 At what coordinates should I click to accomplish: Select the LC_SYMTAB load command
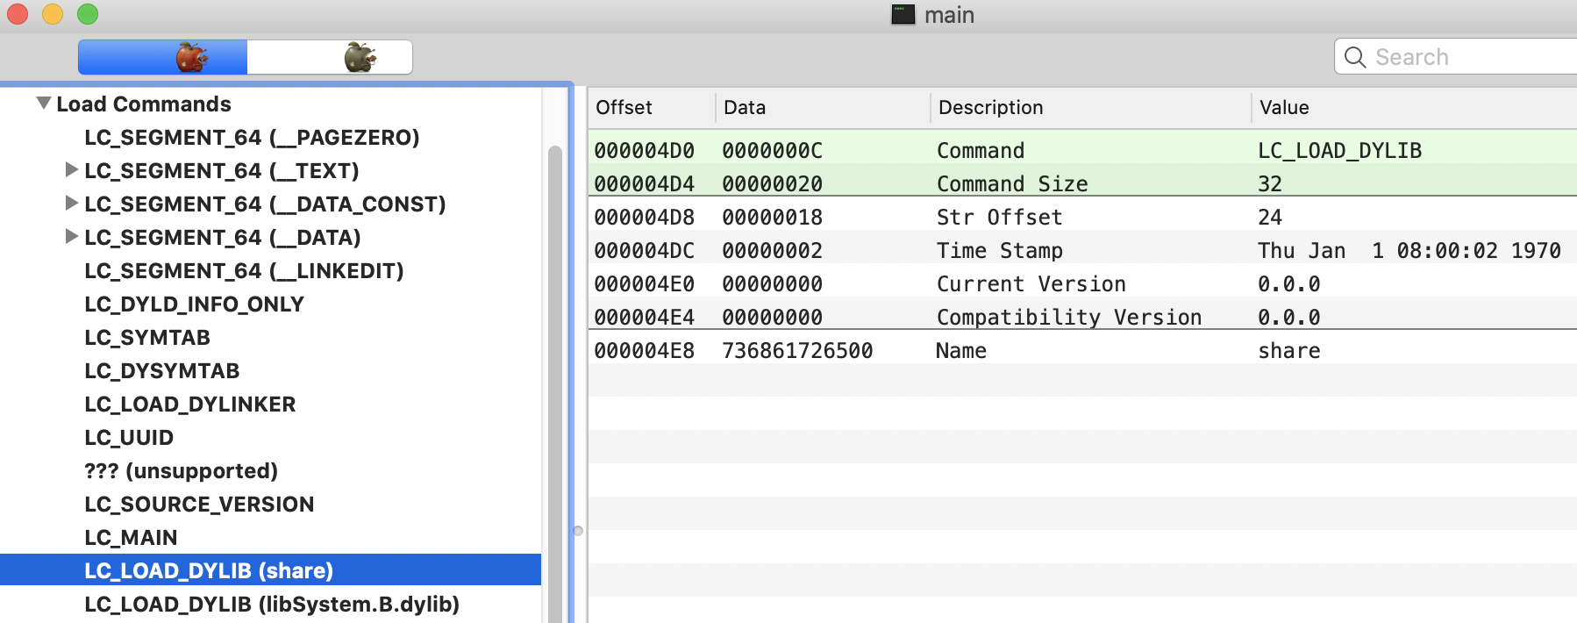[147, 338]
